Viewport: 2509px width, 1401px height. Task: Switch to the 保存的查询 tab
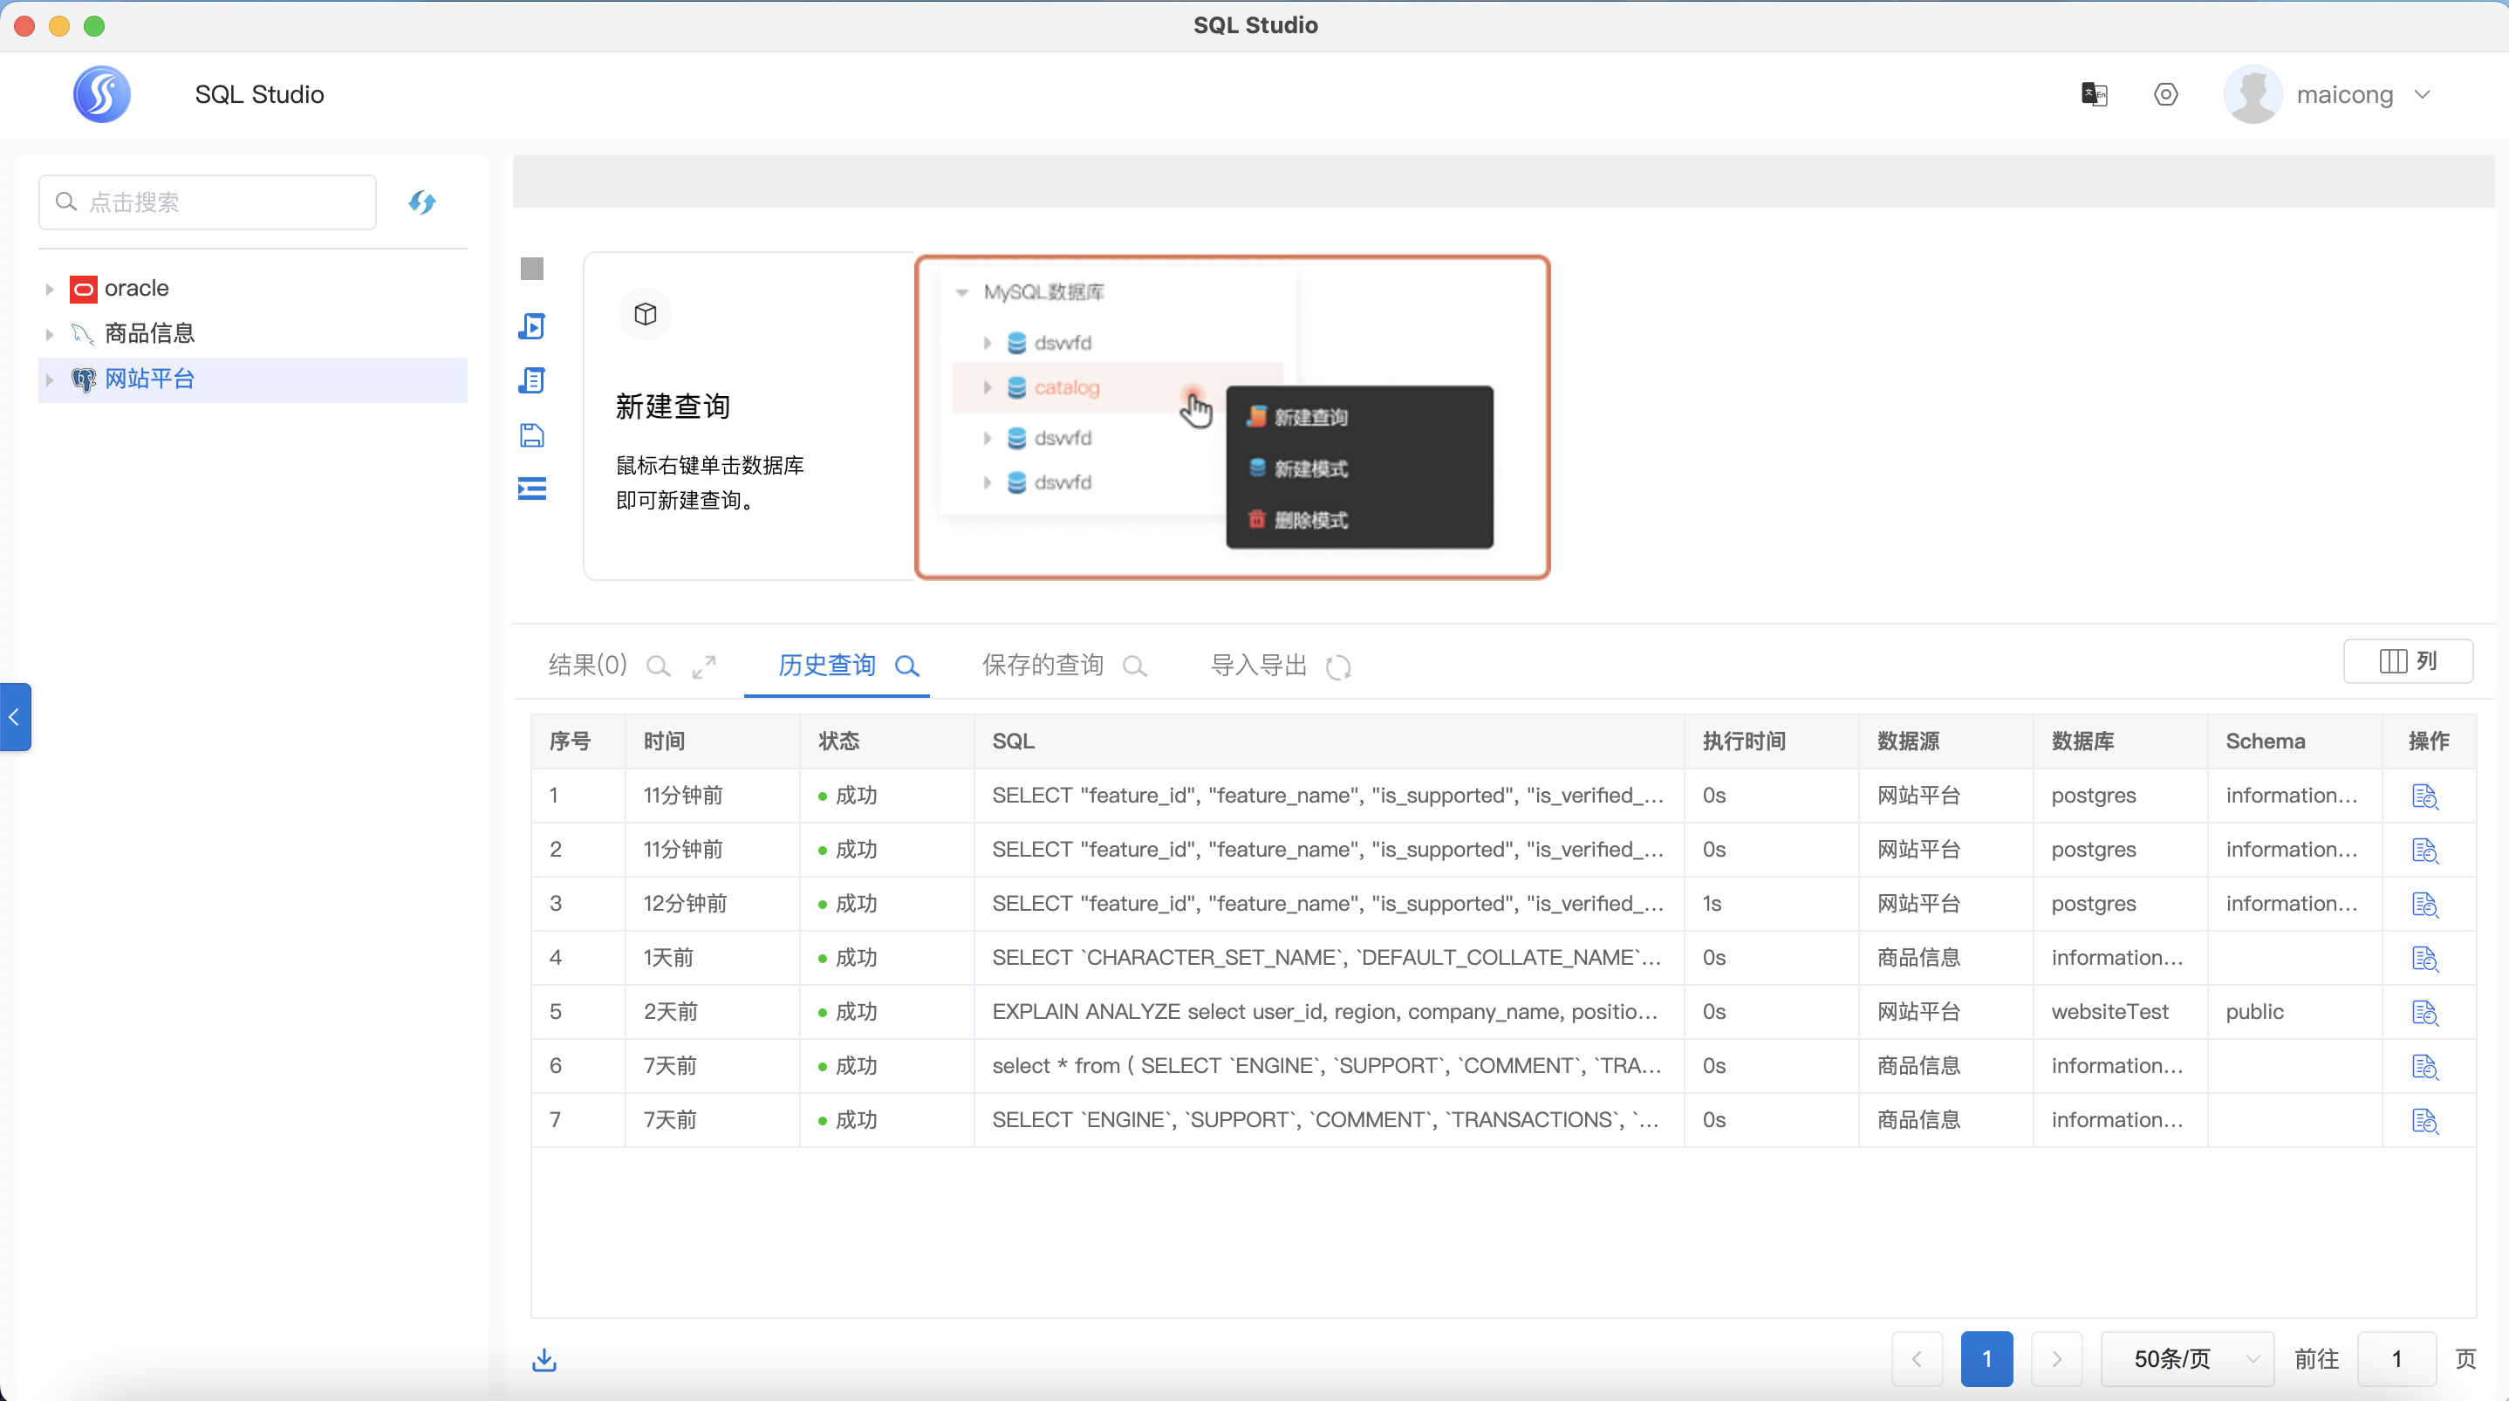(x=1043, y=666)
